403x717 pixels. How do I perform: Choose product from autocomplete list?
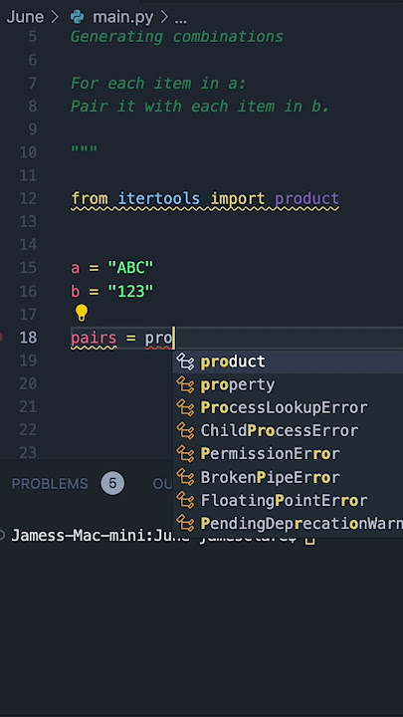[288, 361]
